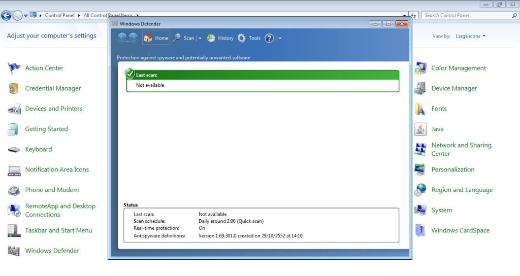Click the Notification Area Icons link text

(x=57, y=169)
